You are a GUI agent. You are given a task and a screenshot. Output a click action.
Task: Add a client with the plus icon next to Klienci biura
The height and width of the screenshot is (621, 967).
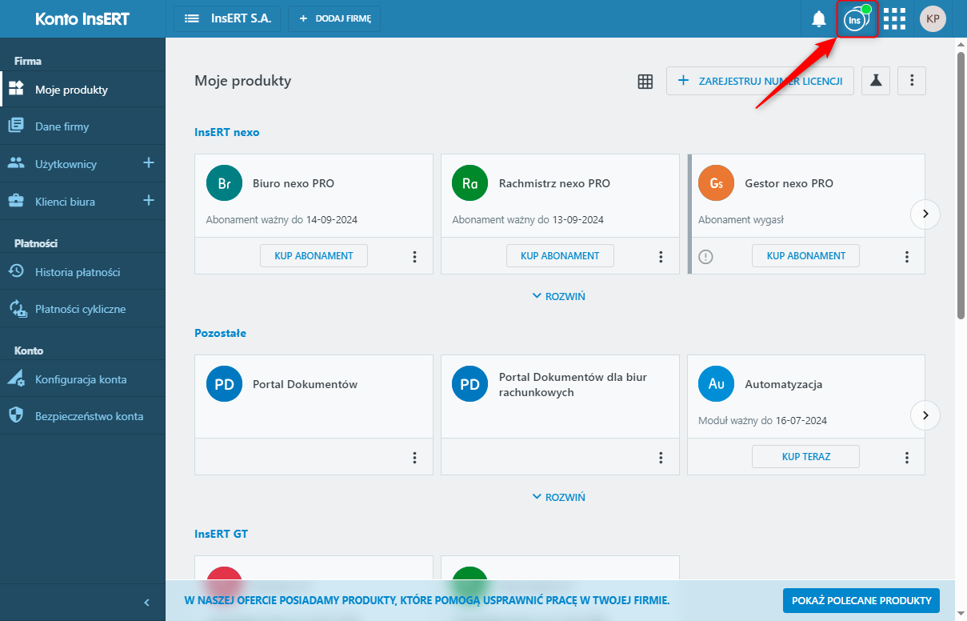pos(148,201)
